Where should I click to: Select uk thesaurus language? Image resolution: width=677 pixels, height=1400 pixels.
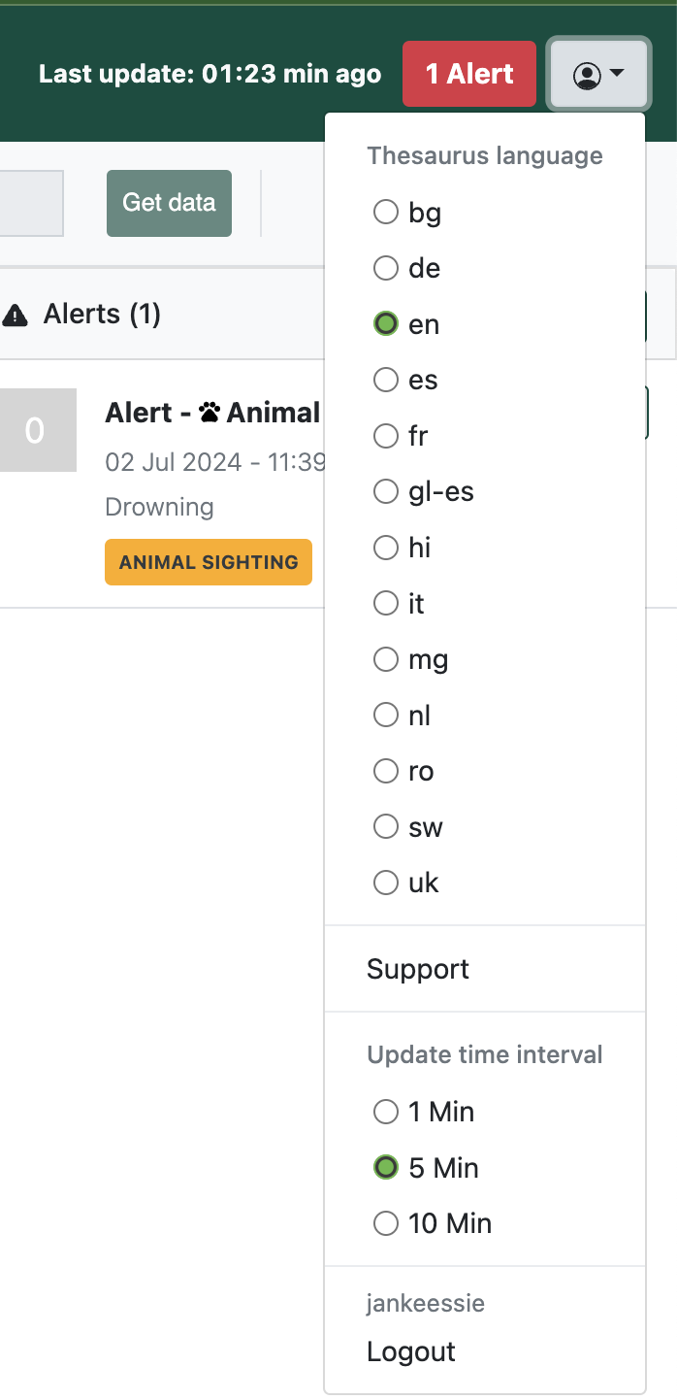(x=386, y=883)
